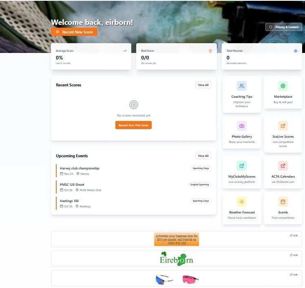Open the Weather Forecast sun icon

point(242,202)
